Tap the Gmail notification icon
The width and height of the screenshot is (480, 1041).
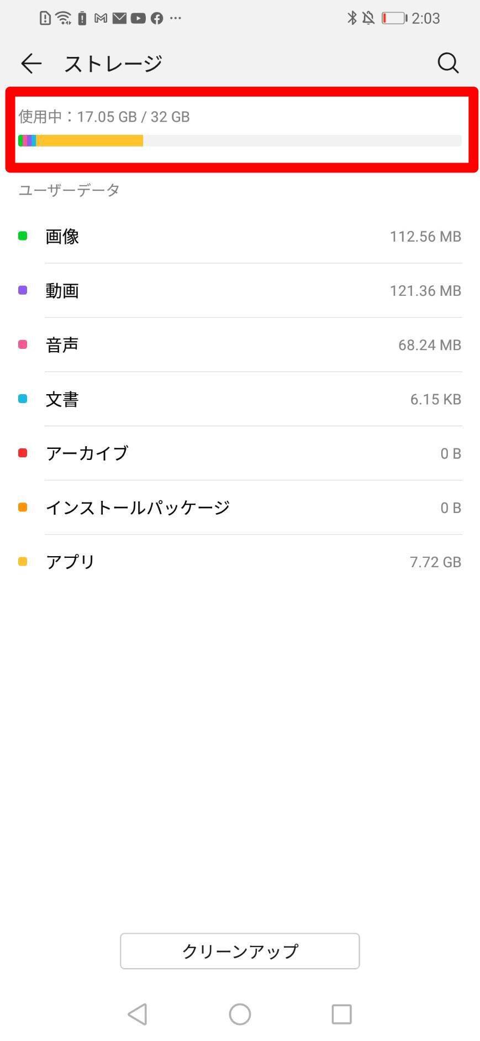(101, 18)
